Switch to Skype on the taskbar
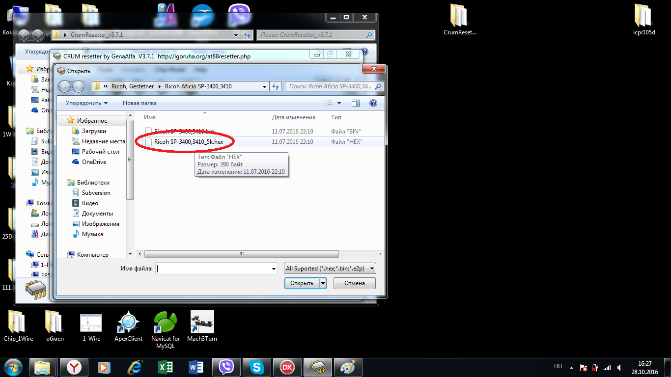The height and width of the screenshot is (377, 671). coord(256,367)
